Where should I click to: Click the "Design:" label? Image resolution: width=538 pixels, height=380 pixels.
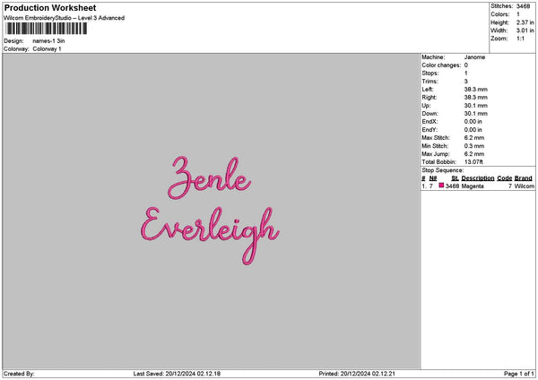pyautogui.click(x=13, y=41)
